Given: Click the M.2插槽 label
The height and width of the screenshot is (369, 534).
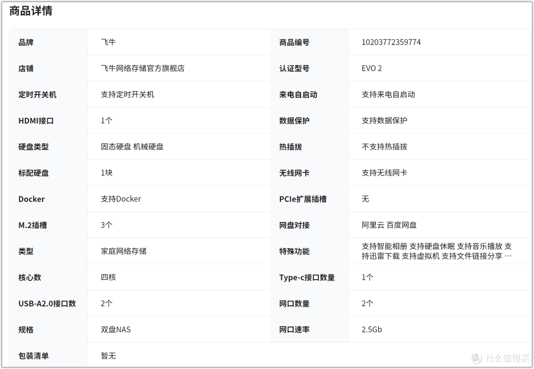Looking at the screenshot, I should click(x=33, y=225).
